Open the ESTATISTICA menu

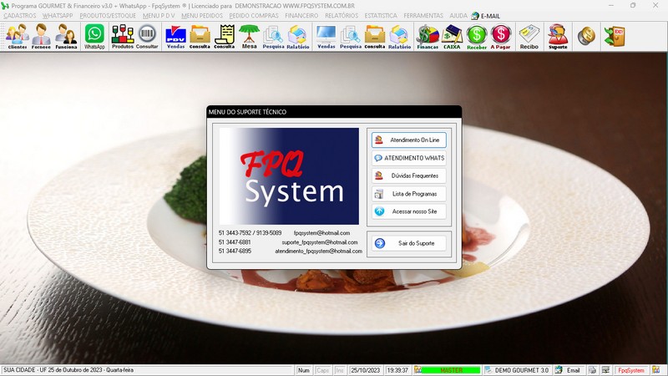[x=381, y=15]
